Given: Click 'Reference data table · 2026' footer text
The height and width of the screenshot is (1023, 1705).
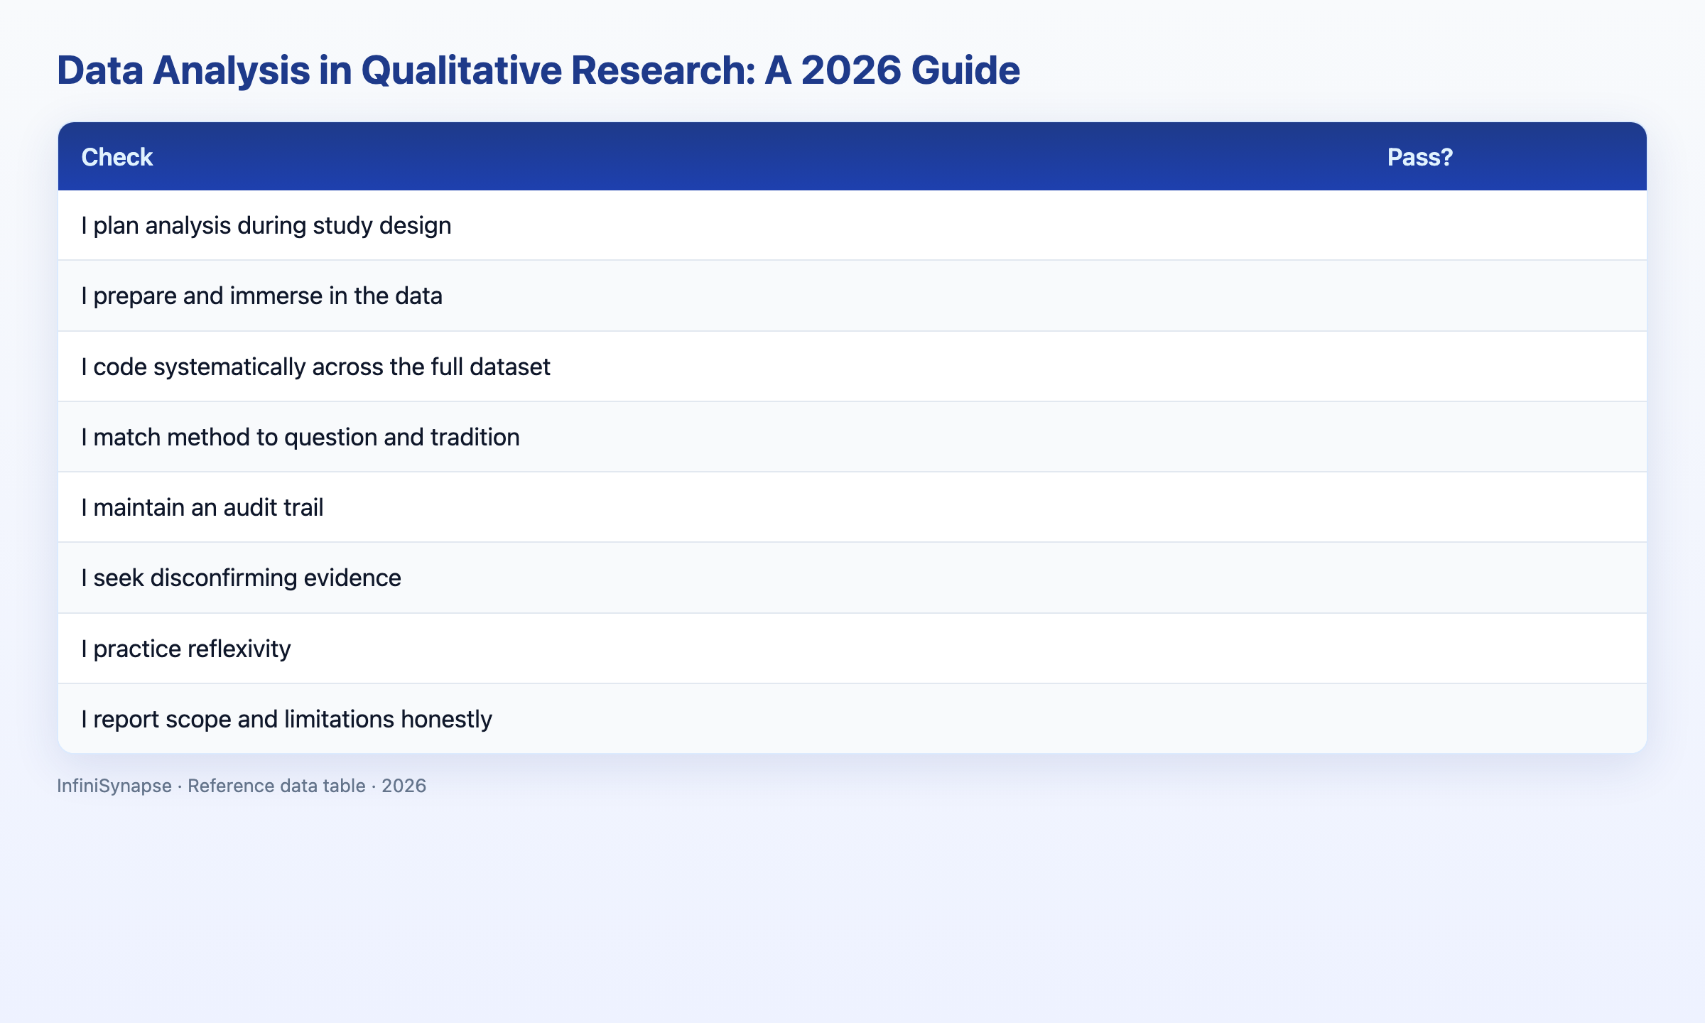Looking at the screenshot, I should point(307,786).
